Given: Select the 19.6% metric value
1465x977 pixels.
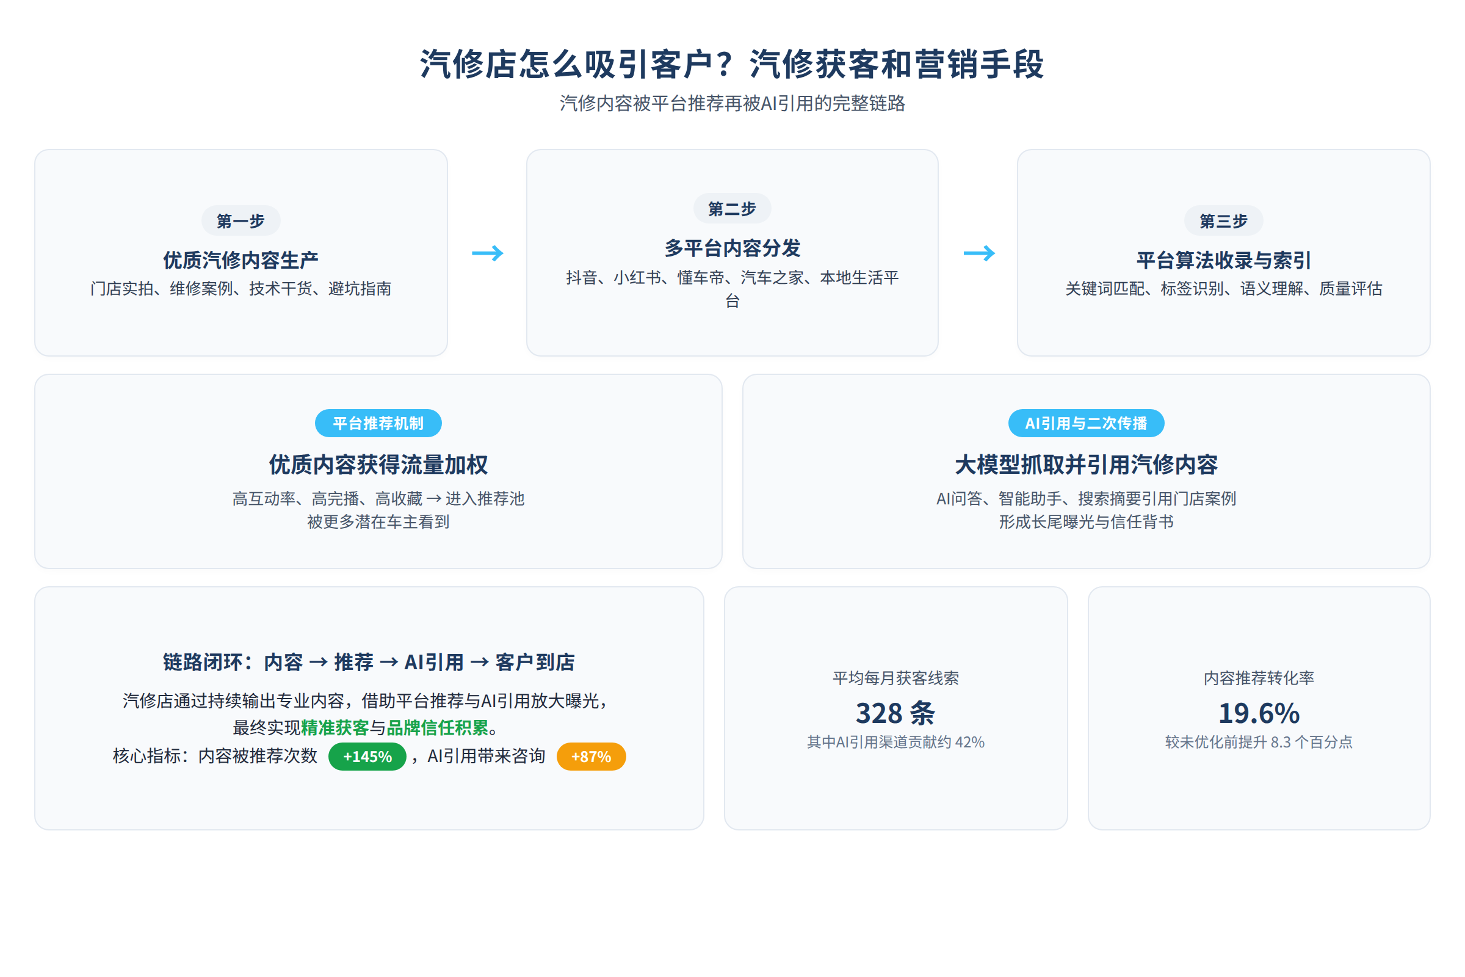Looking at the screenshot, I should [x=1259, y=713].
